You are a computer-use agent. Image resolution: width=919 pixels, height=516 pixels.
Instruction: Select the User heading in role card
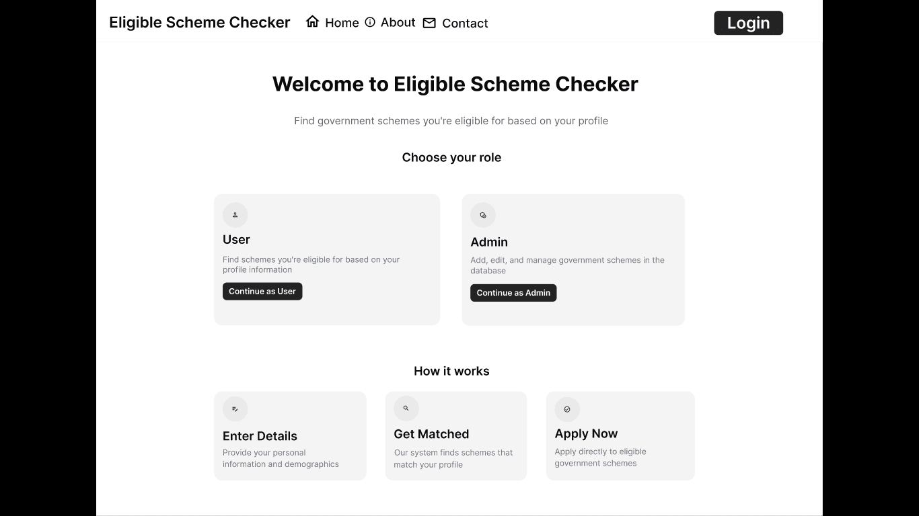[236, 240]
